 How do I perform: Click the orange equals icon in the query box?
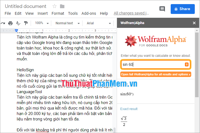[187, 64]
